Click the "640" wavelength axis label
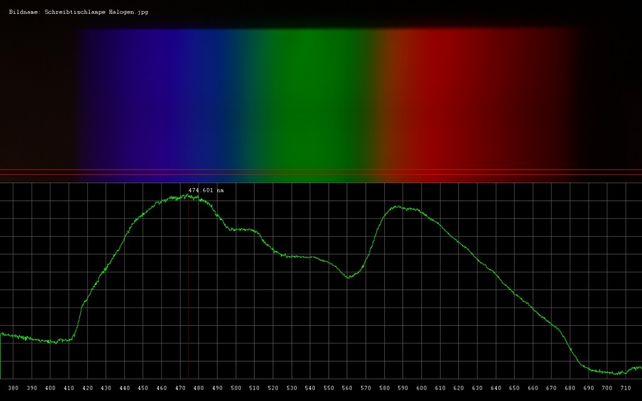Image resolution: width=642 pixels, height=401 pixels. 496,388
